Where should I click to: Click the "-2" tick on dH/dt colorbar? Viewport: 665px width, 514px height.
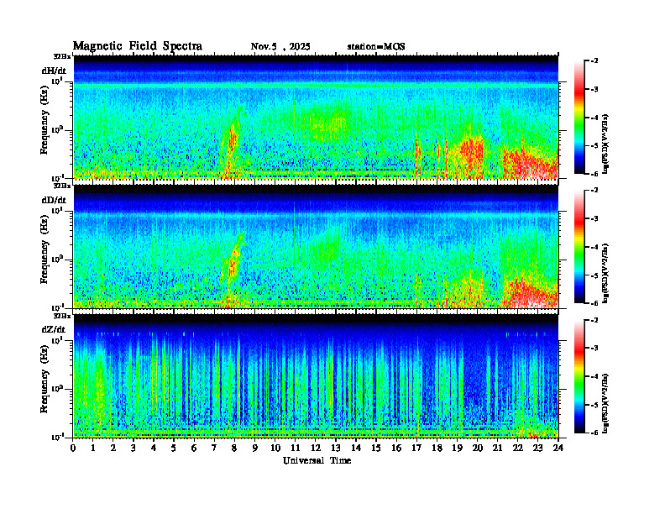[594, 61]
